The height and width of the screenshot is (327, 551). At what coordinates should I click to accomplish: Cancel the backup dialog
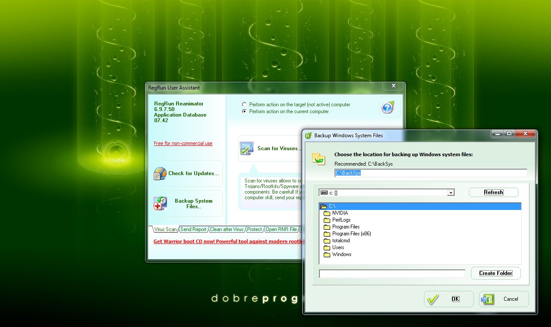click(504, 299)
